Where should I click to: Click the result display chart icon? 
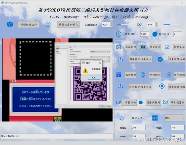click(x=167, y=47)
